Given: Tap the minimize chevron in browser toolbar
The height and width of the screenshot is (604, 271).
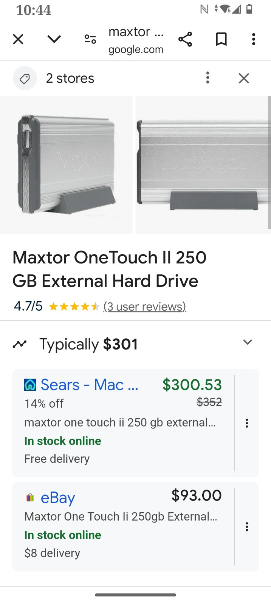Looking at the screenshot, I should [x=54, y=39].
